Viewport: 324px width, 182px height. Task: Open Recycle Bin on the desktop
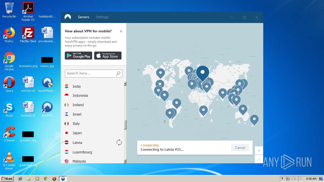pyautogui.click(x=9, y=10)
